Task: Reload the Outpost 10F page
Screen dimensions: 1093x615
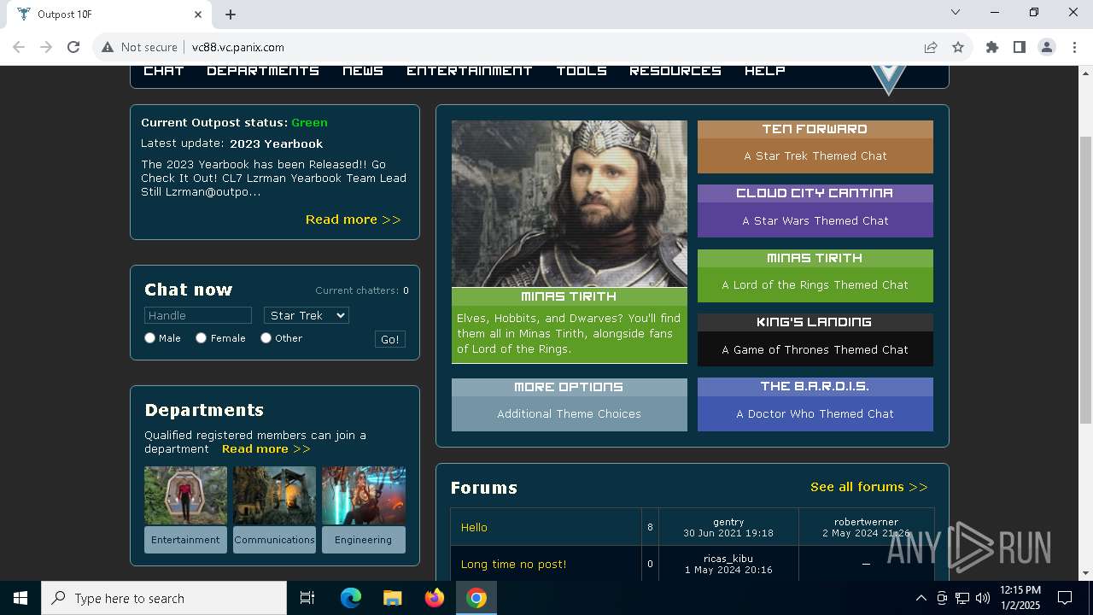Action: pos(73,47)
